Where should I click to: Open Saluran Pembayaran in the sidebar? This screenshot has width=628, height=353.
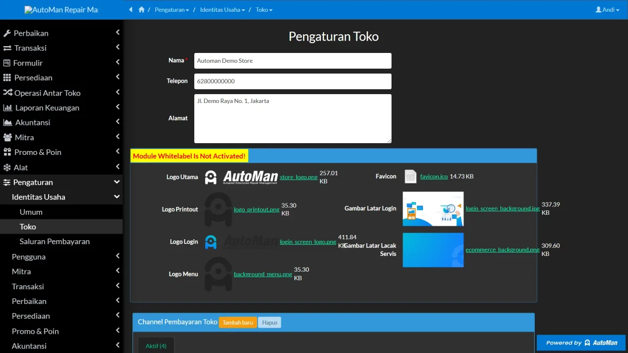click(x=61, y=242)
